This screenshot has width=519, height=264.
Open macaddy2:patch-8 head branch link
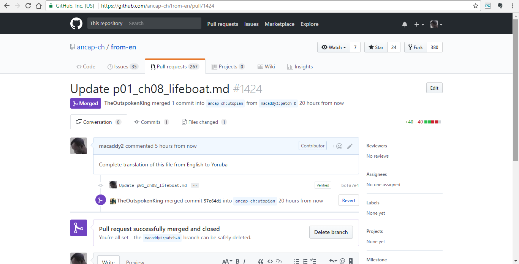tap(278, 103)
